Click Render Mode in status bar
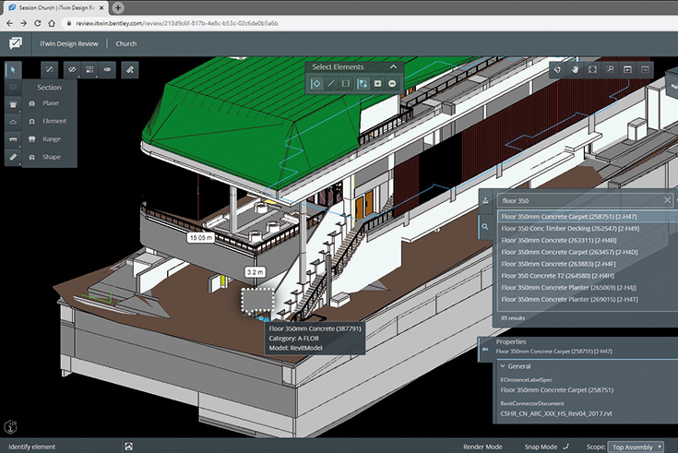Screen dimensions: 678x453 [x=483, y=447]
